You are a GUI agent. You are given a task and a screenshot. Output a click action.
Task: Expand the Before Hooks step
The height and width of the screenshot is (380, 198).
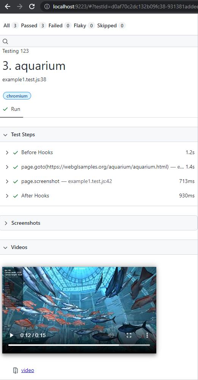[x=7, y=153]
